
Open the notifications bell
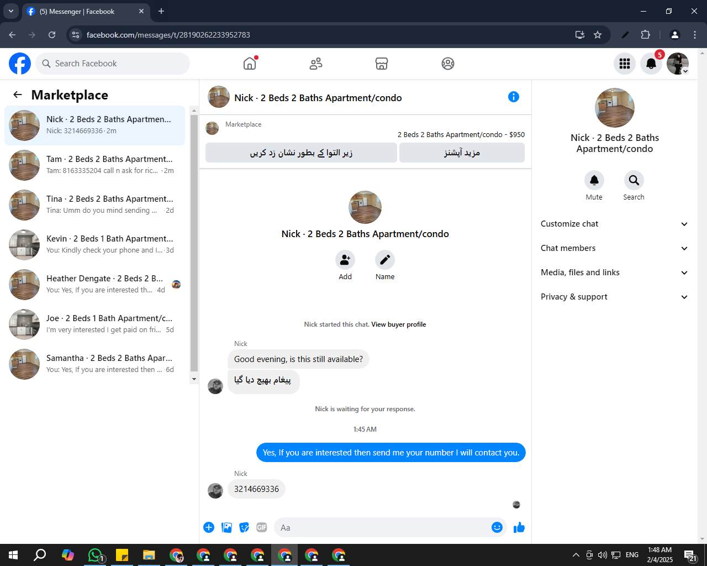[x=651, y=64]
